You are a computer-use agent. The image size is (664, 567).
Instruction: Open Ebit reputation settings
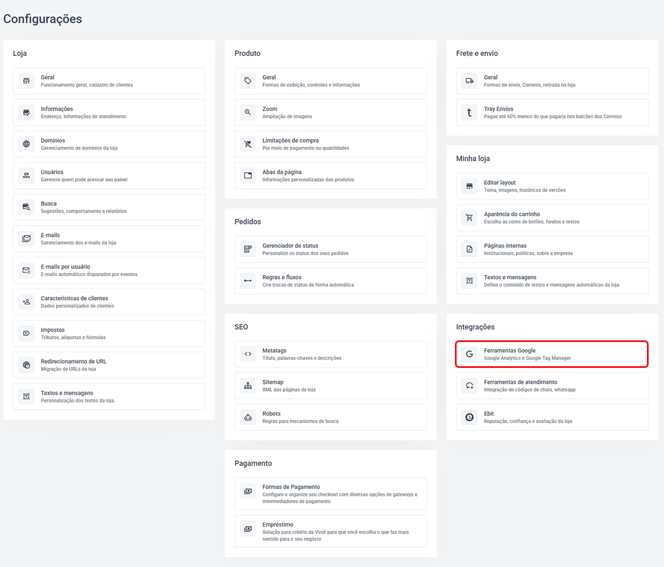pyautogui.click(x=552, y=417)
